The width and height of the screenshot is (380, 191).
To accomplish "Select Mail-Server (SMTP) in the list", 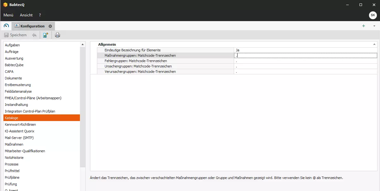I will click(42, 138).
